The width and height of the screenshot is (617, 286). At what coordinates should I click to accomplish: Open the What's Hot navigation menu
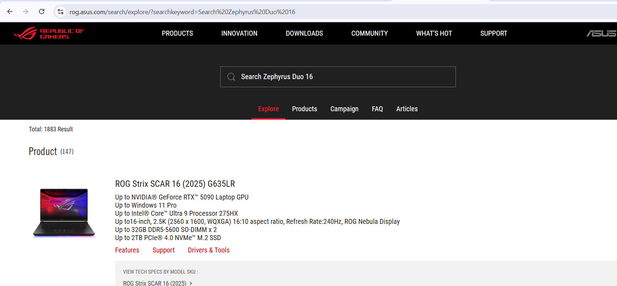coord(434,33)
